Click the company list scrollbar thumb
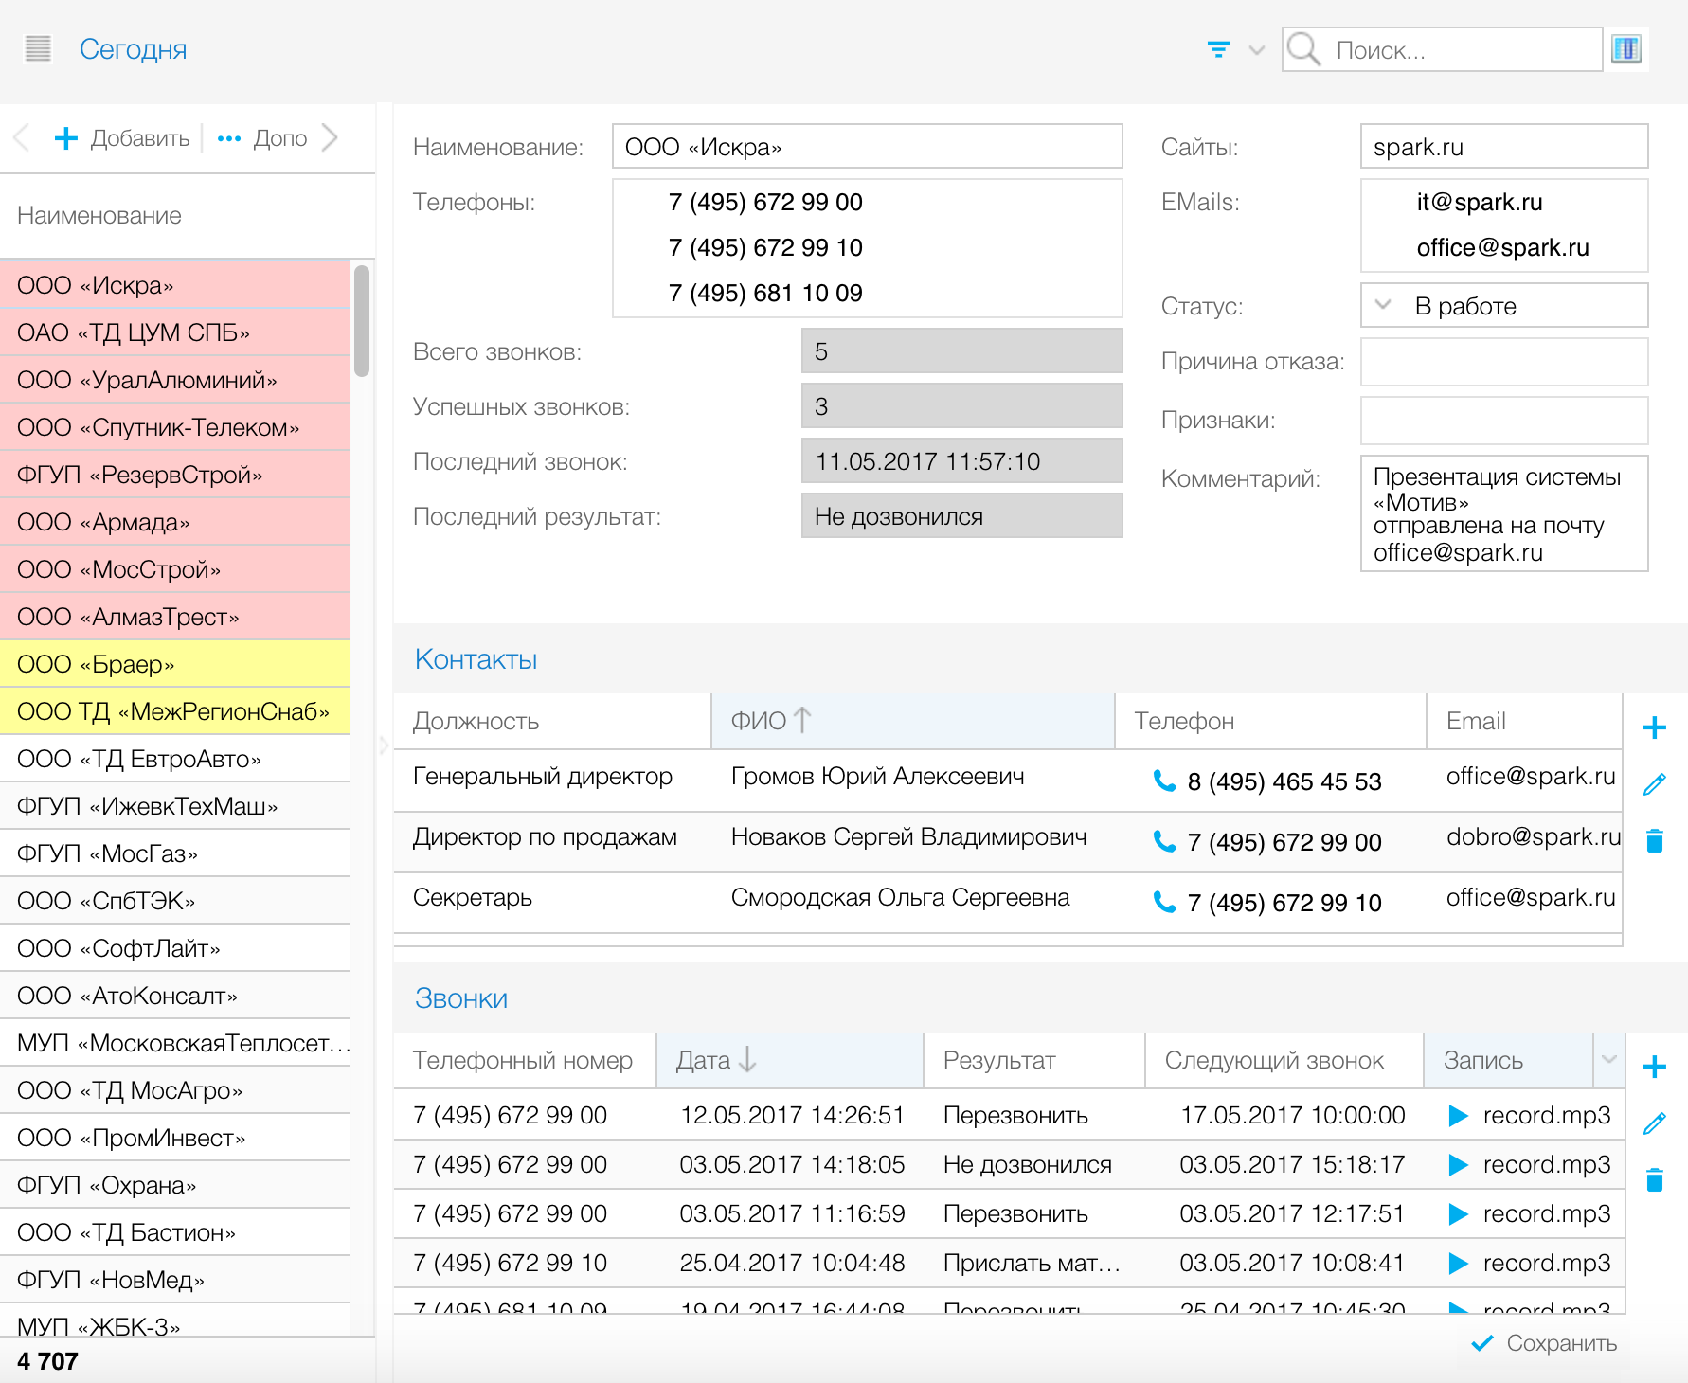This screenshot has width=1688, height=1383. (x=361, y=320)
